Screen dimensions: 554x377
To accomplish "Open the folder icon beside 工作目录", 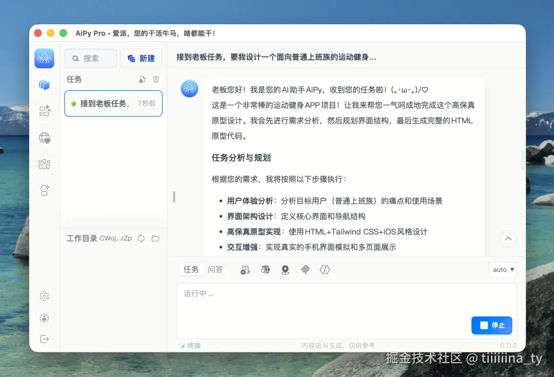I will [x=156, y=238].
